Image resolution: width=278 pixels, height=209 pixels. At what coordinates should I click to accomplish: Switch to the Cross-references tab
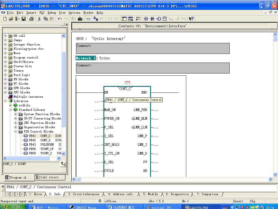(84, 194)
